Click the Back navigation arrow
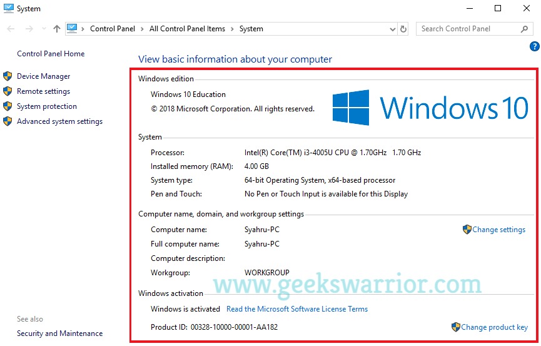This screenshot has width=541, height=346. coord(11,29)
